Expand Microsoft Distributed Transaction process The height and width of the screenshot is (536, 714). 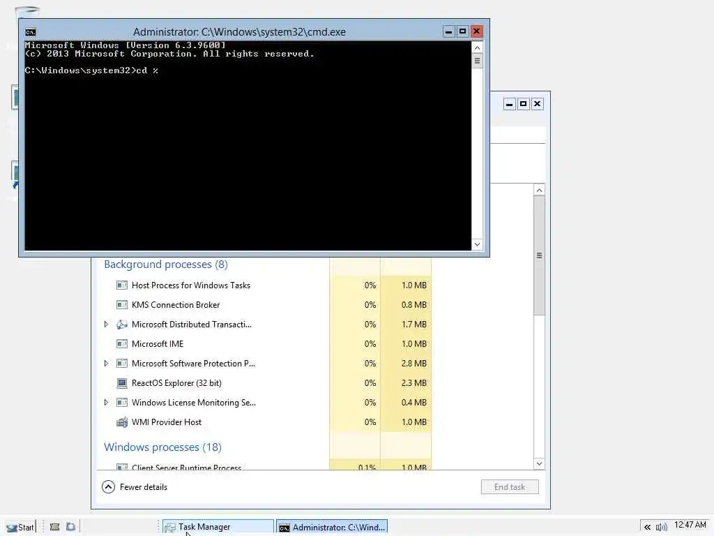pos(106,325)
